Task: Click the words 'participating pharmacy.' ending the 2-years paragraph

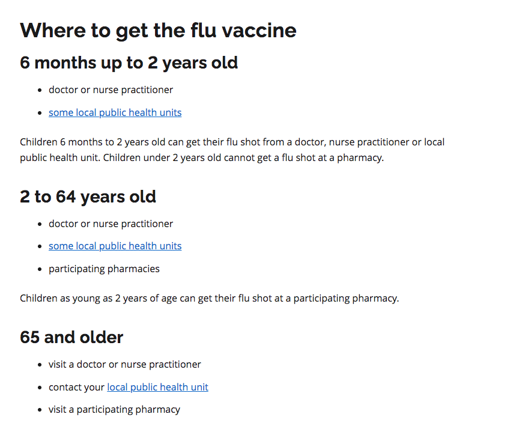Action: point(346,298)
